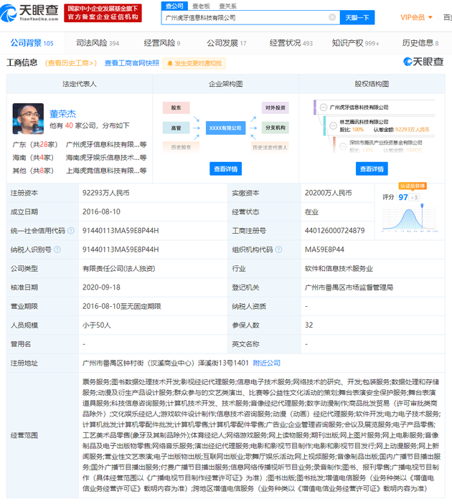Expand the VIP会员 dropdown menu
The image size is (452, 504).
[415, 17]
